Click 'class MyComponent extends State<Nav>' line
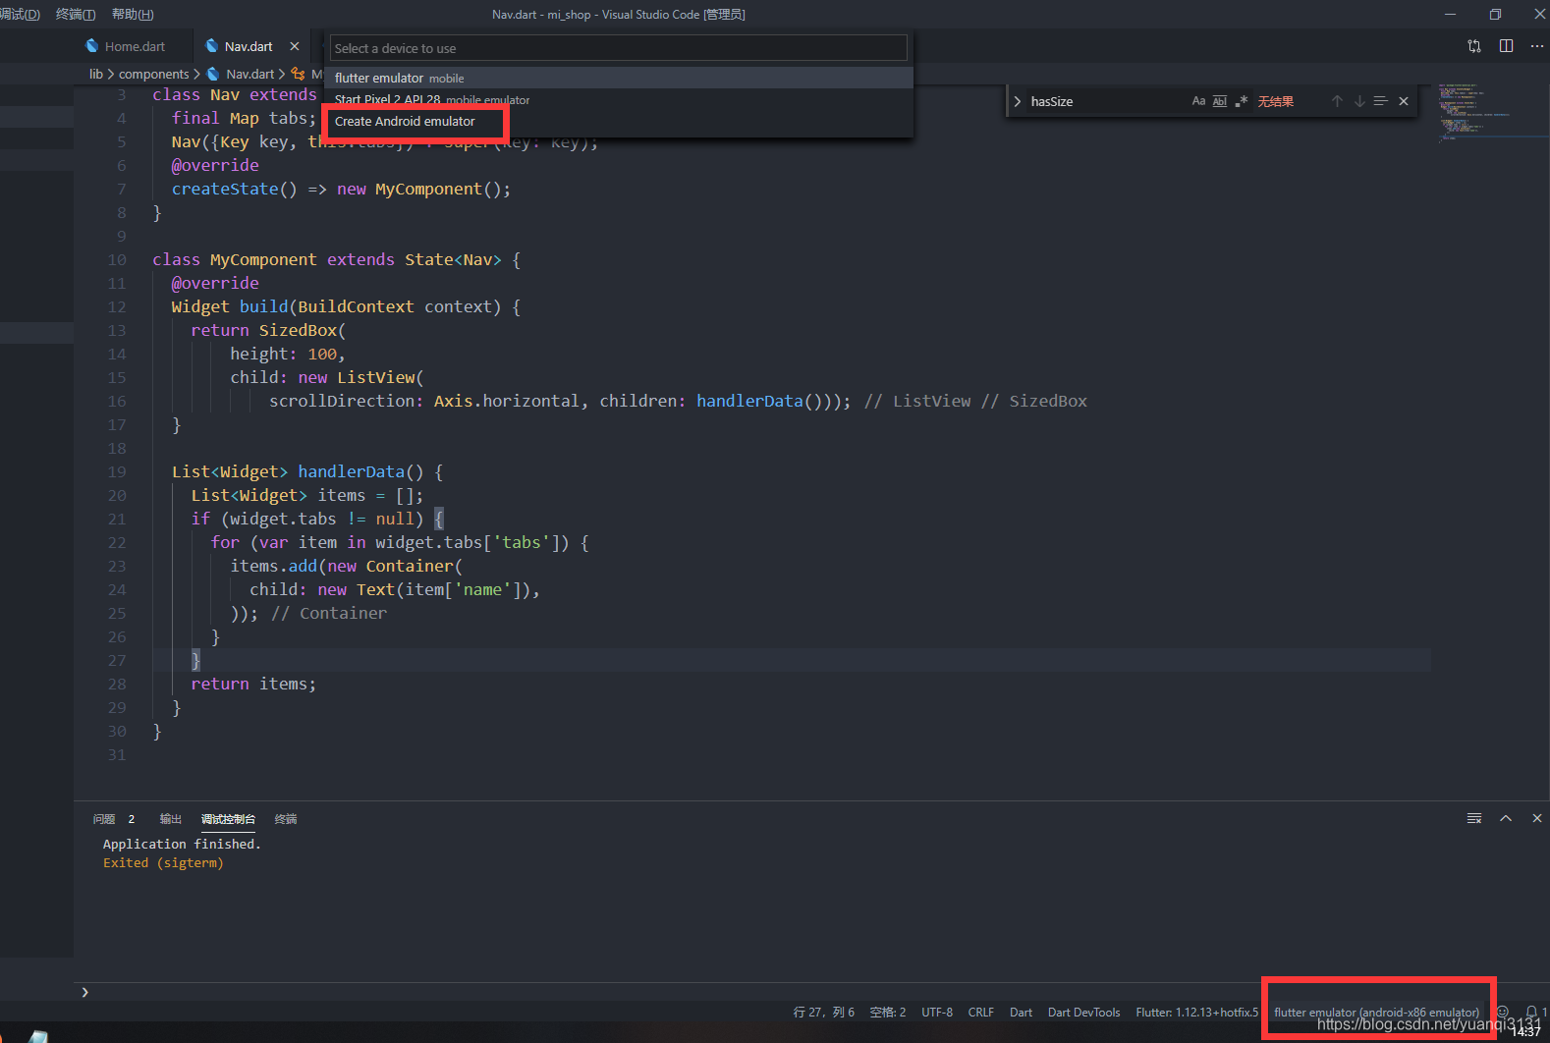This screenshot has height=1043, width=1550. 337,259
